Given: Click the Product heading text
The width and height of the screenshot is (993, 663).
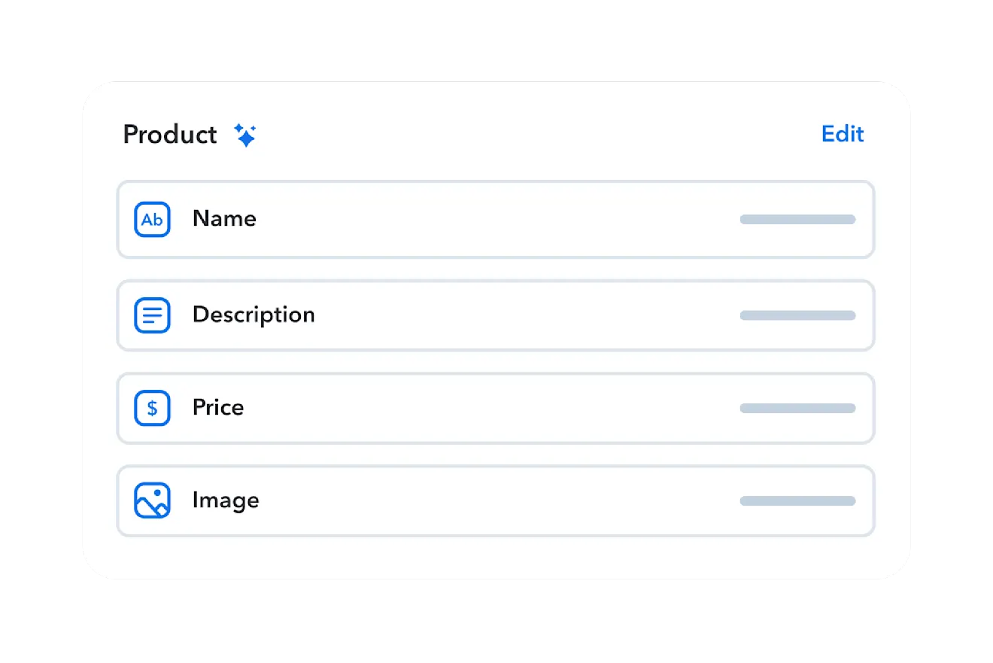Looking at the screenshot, I should click(x=170, y=135).
